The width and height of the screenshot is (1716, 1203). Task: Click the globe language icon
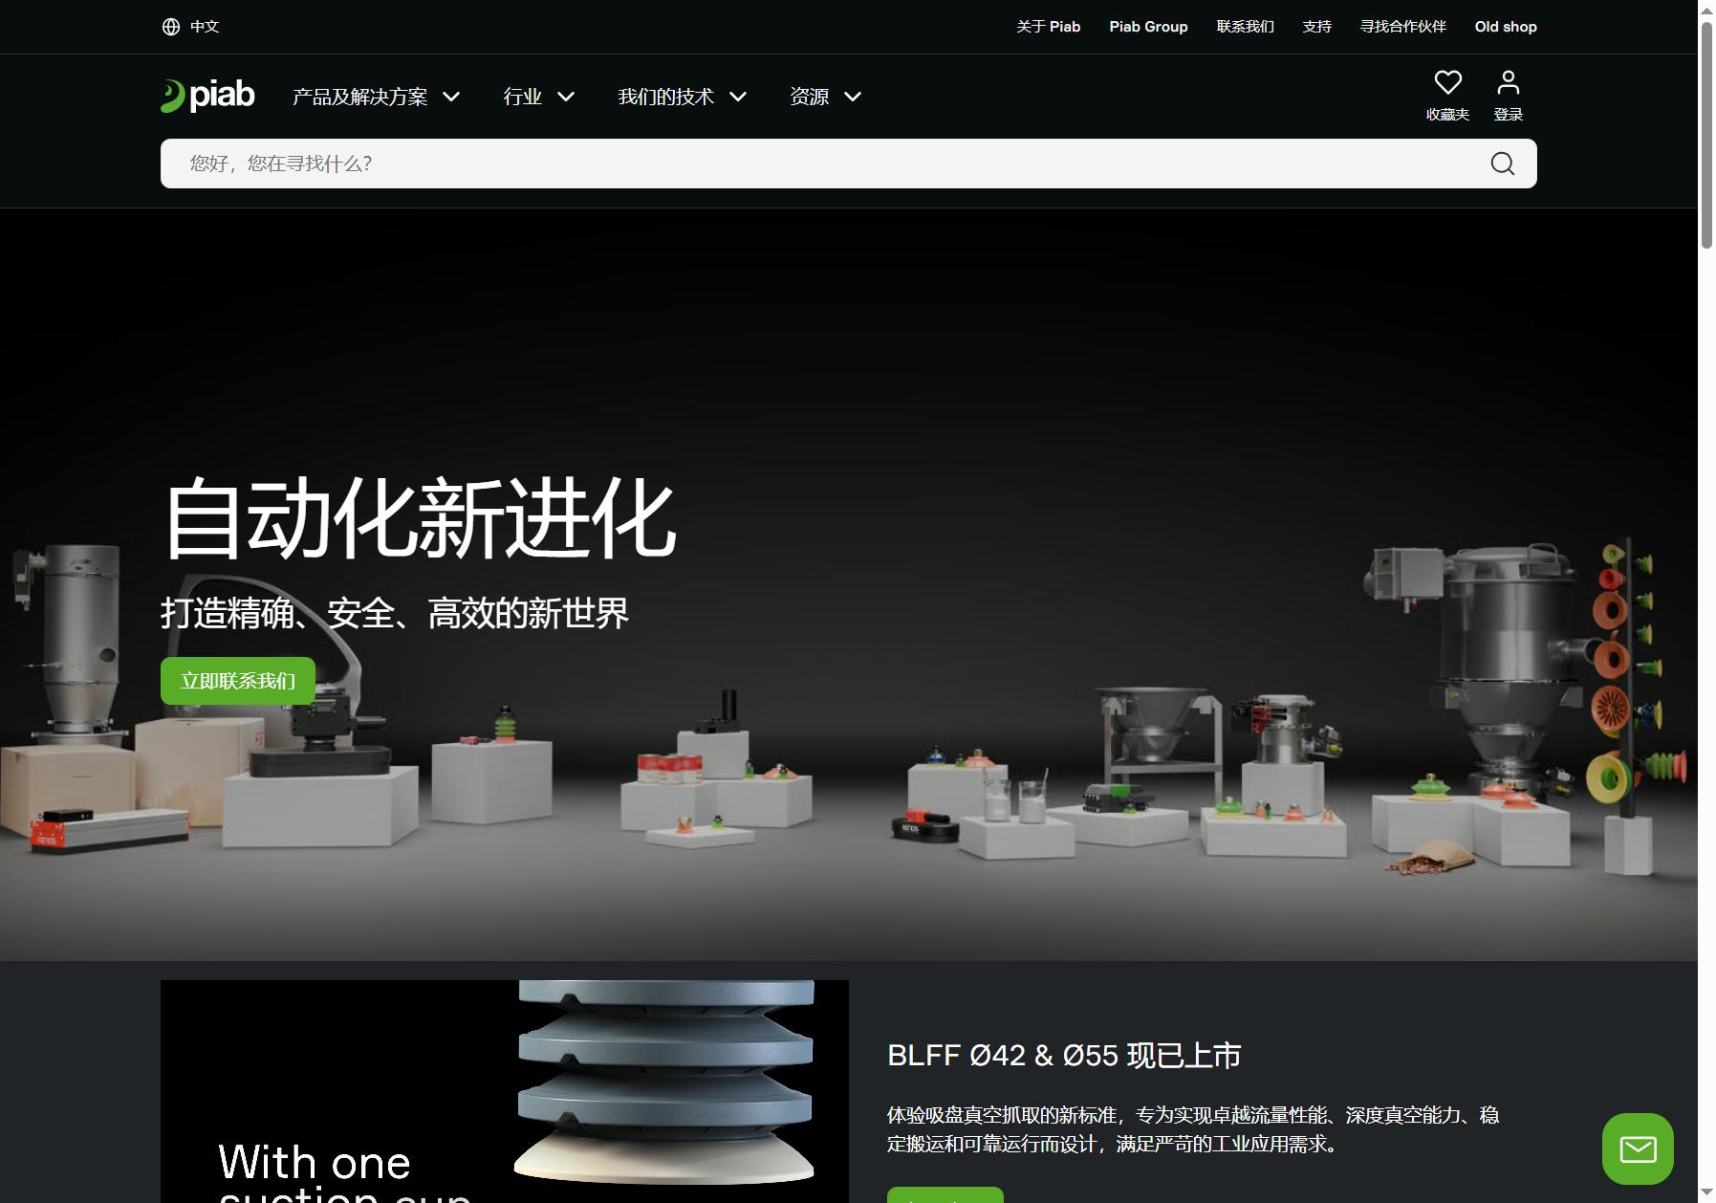(171, 27)
